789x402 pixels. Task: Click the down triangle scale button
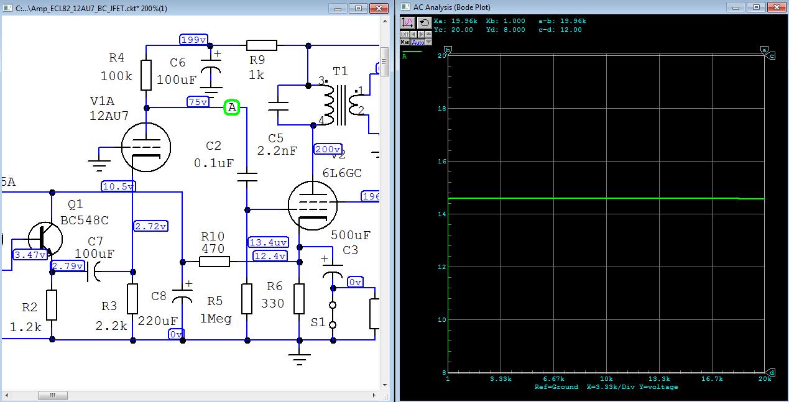pos(428,42)
